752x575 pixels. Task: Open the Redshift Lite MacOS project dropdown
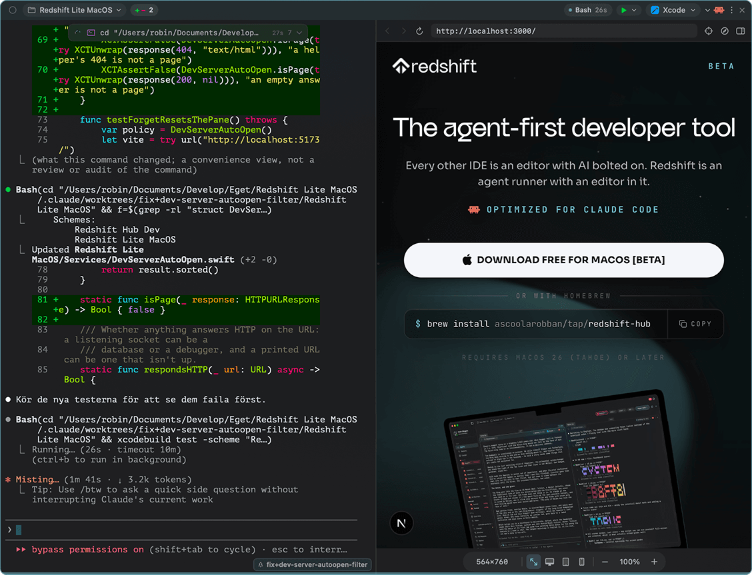tap(75, 10)
